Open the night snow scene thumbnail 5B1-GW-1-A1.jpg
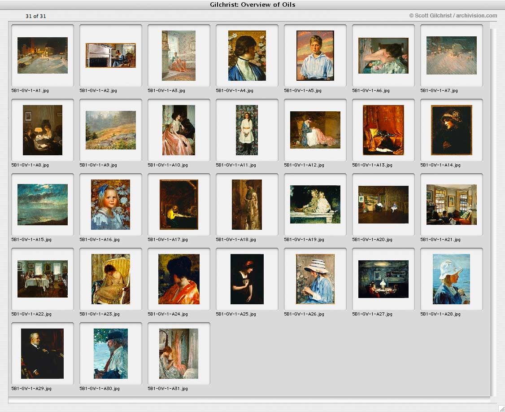Screen dimensions: 505x412 (x=43, y=55)
